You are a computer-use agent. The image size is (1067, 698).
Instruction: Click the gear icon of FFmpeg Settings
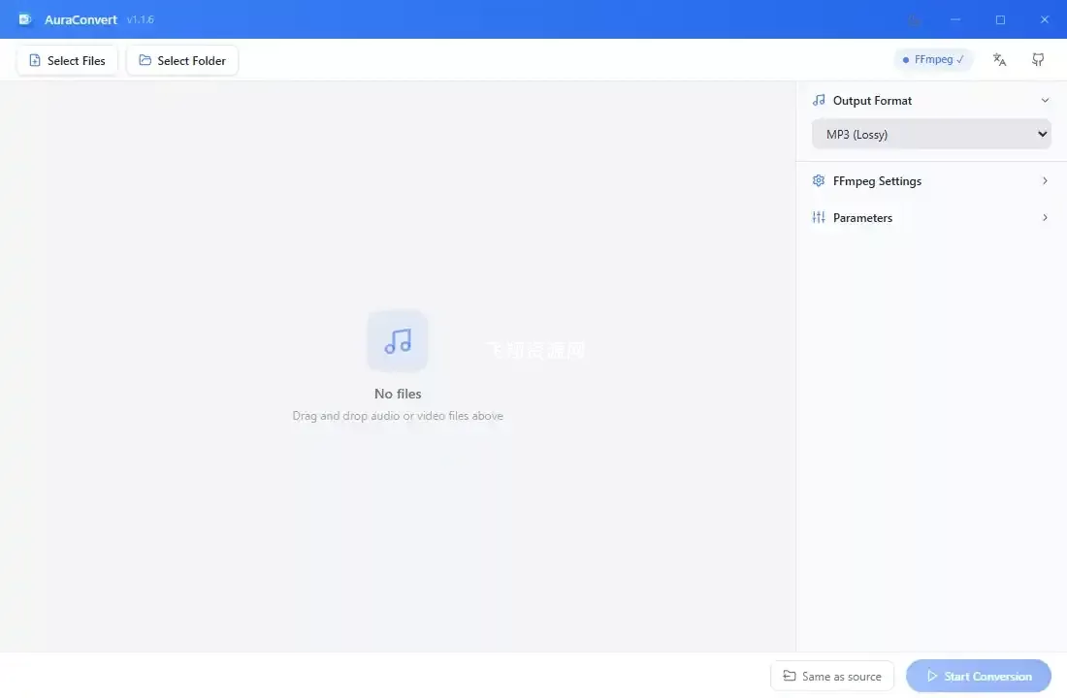tap(819, 181)
